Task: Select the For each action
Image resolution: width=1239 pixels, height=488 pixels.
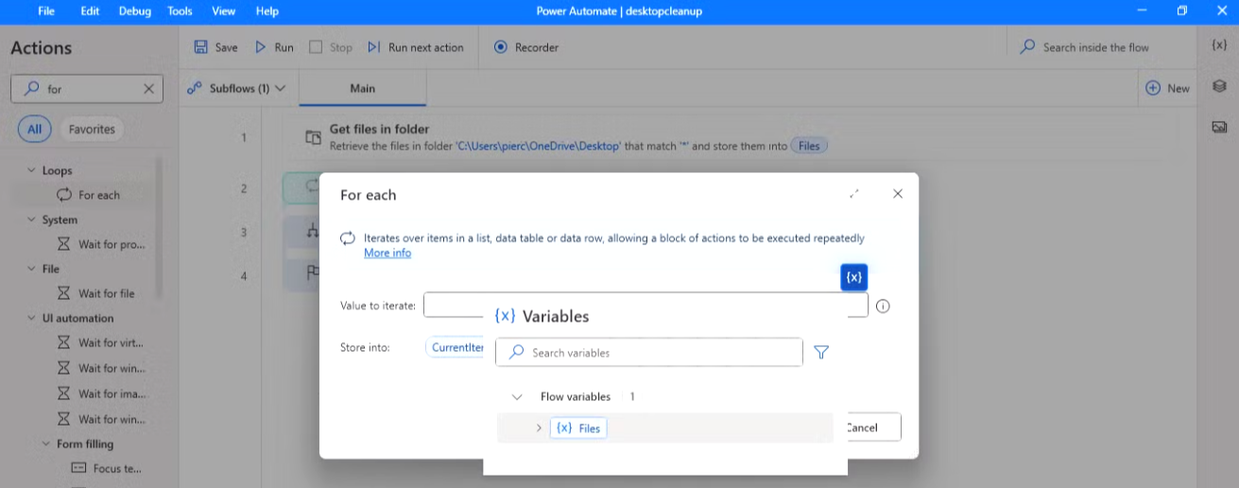Action: click(88, 195)
